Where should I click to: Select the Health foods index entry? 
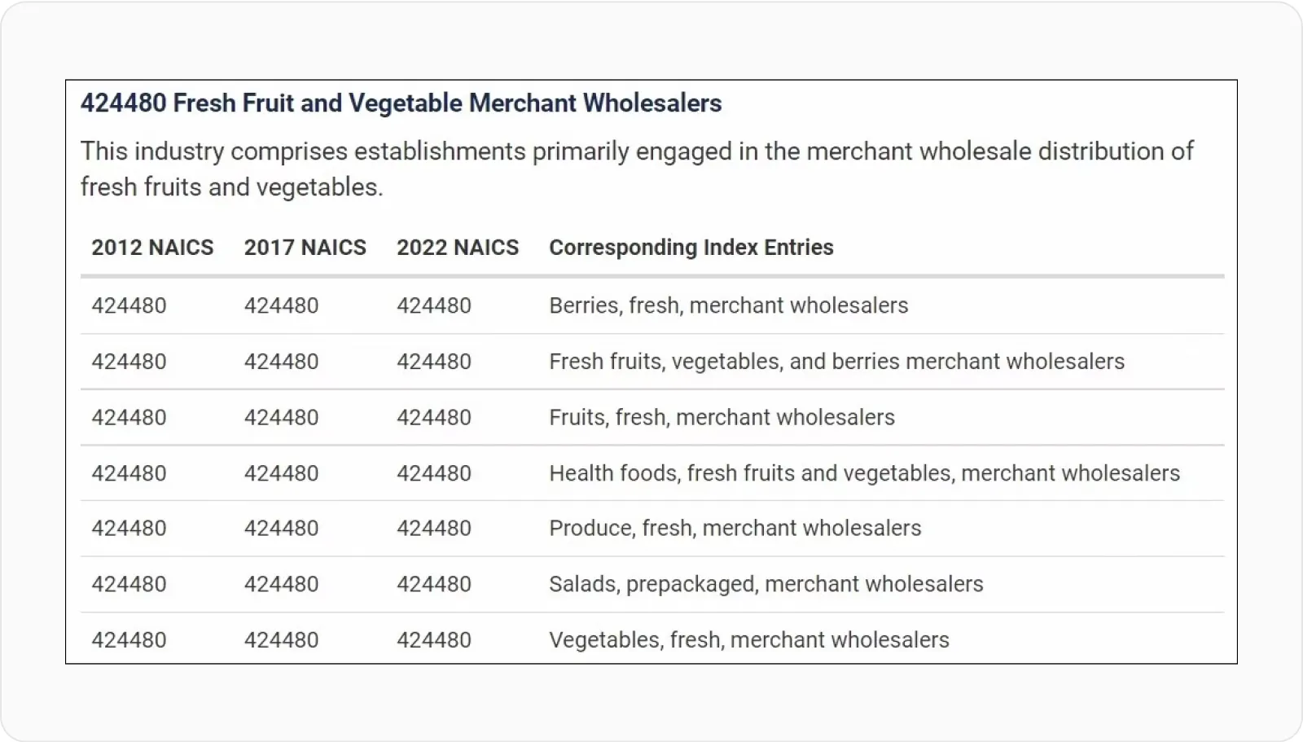coord(864,473)
